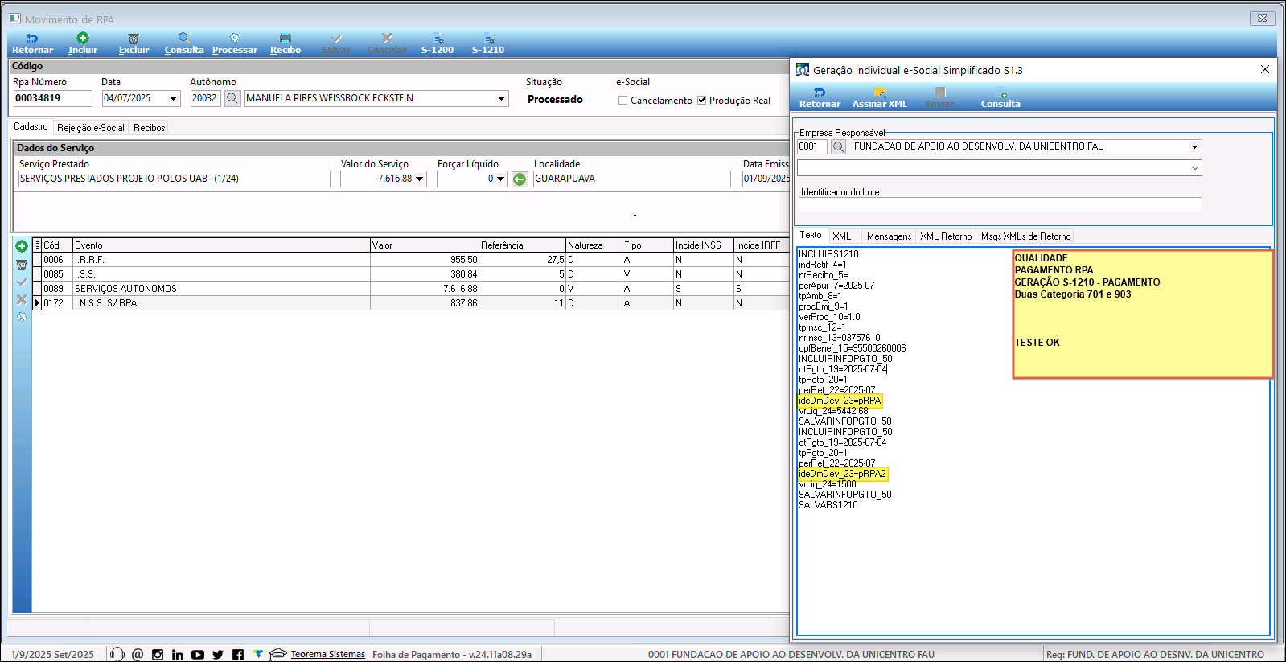
Task: Toggle the Cancelamento checkbox
Action: coord(622,101)
